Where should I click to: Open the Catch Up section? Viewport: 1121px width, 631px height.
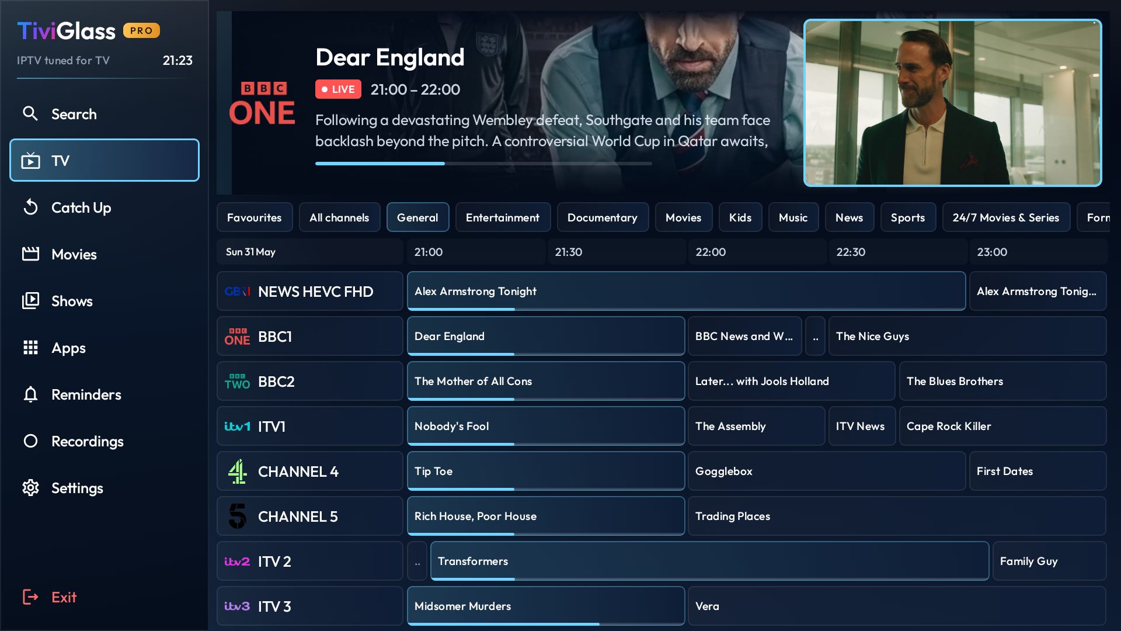[x=105, y=207]
